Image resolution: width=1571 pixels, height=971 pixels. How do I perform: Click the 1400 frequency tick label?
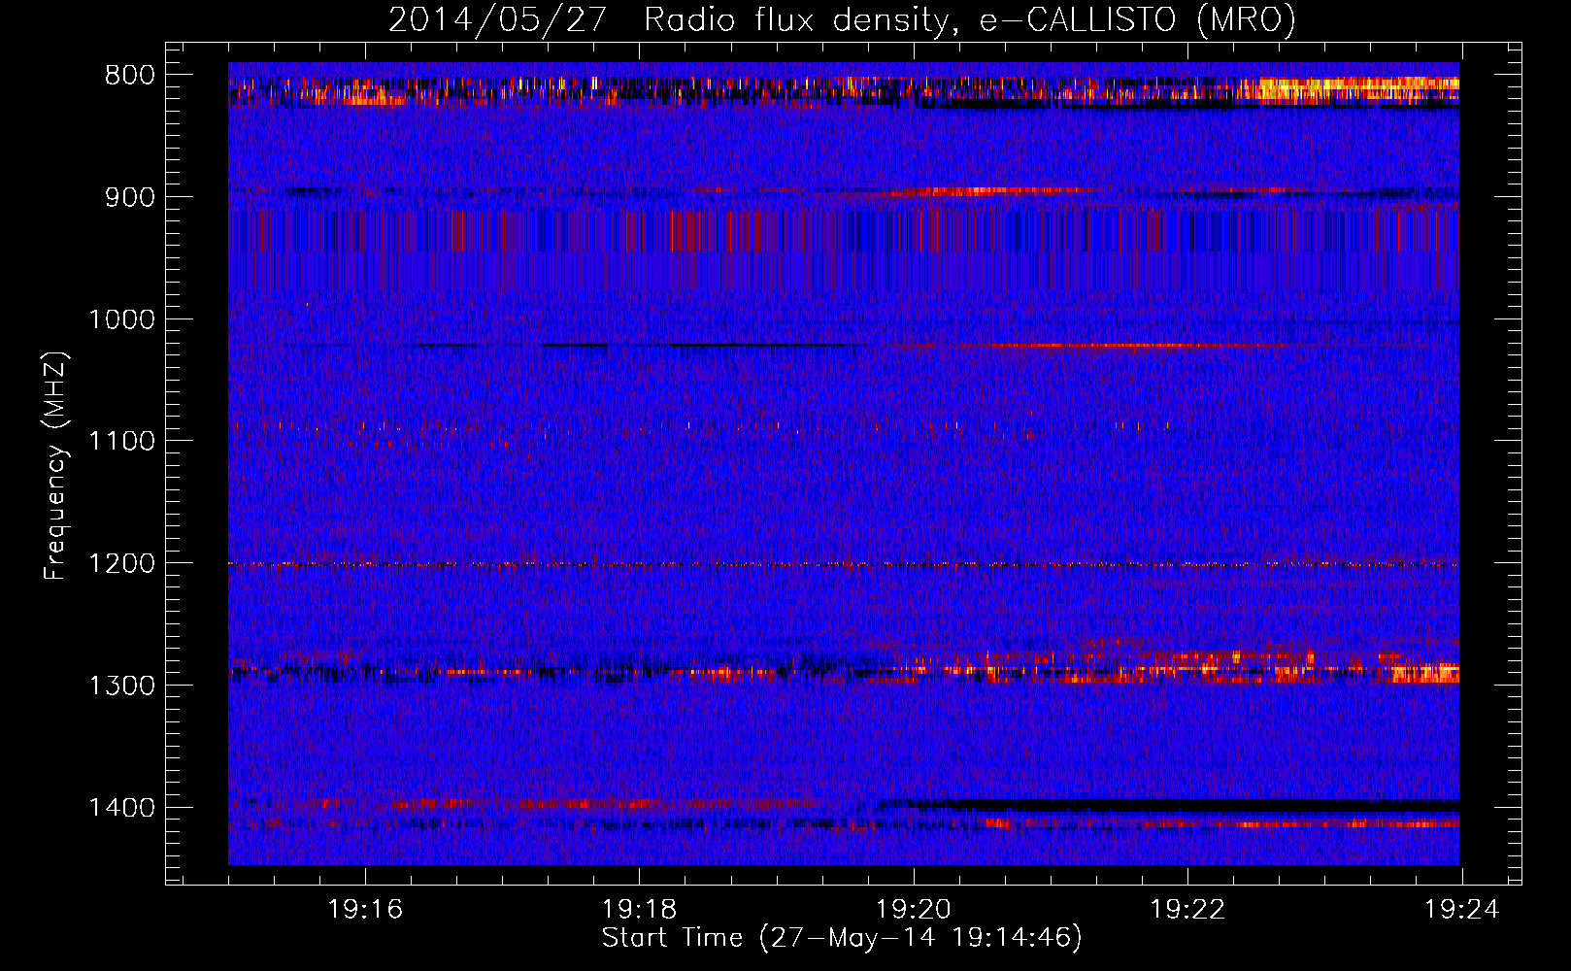point(121,808)
